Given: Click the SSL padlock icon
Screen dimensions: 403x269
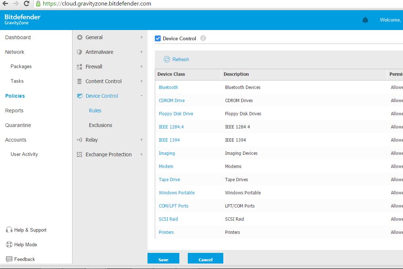Looking at the screenshot, I should [38, 4].
